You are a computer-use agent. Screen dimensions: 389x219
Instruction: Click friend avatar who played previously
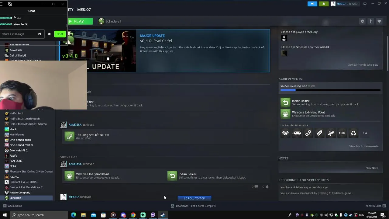click(284, 38)
